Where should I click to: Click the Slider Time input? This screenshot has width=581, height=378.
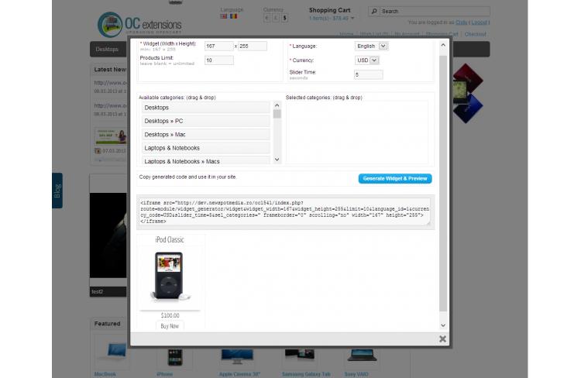[368, 74]
